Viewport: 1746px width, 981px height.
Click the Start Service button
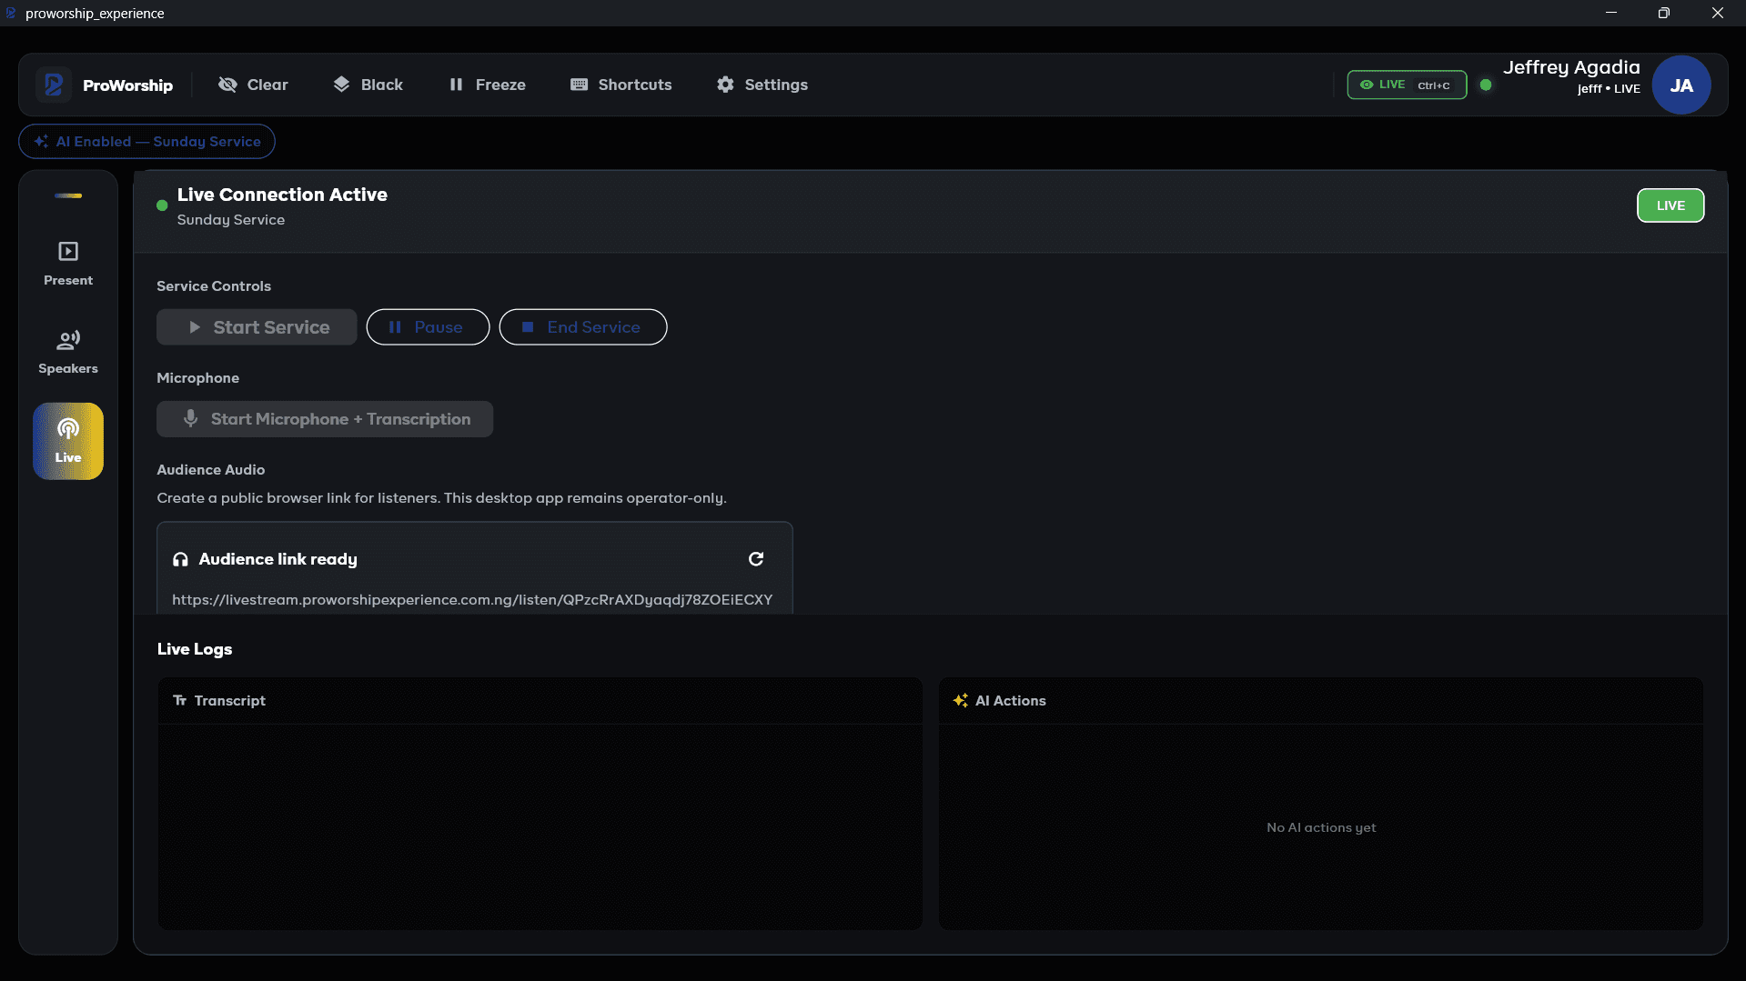[257, 327]
